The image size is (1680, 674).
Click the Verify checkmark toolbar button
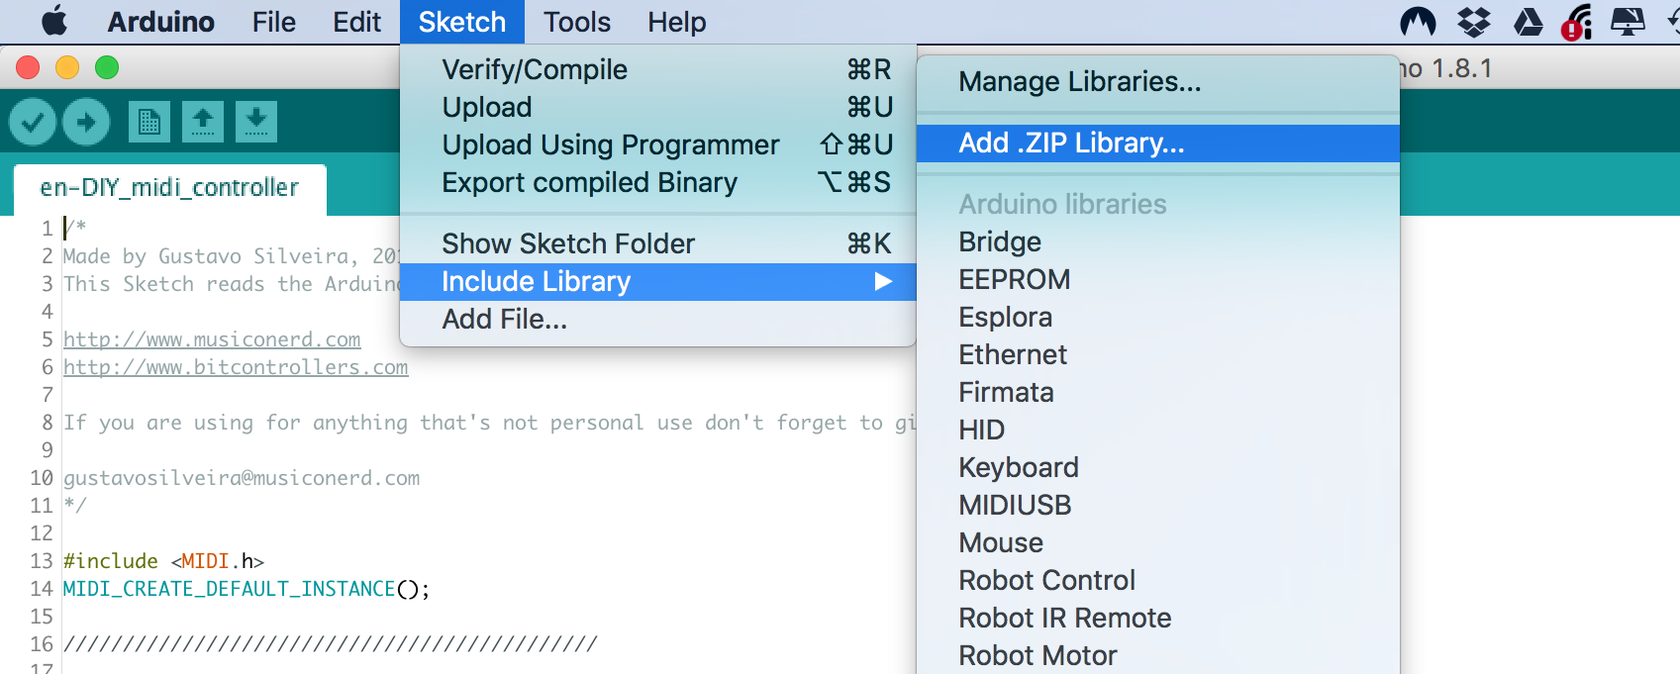tap(33, 122)
